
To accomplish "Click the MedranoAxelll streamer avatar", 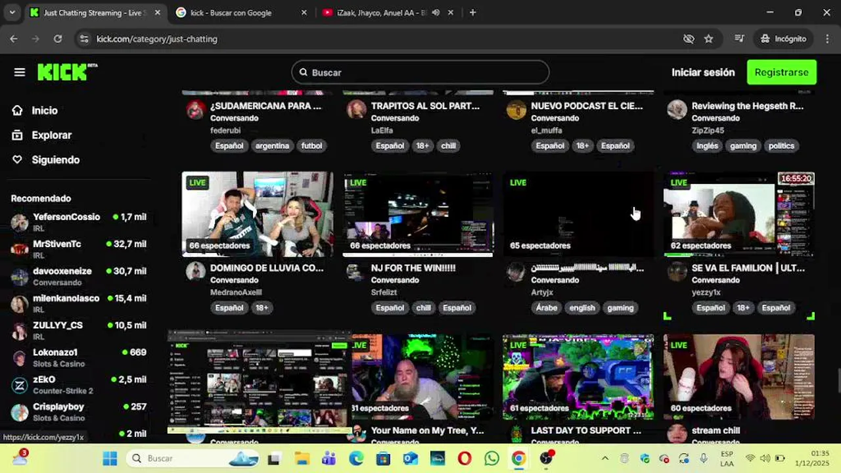I will (x=195, y=271).
